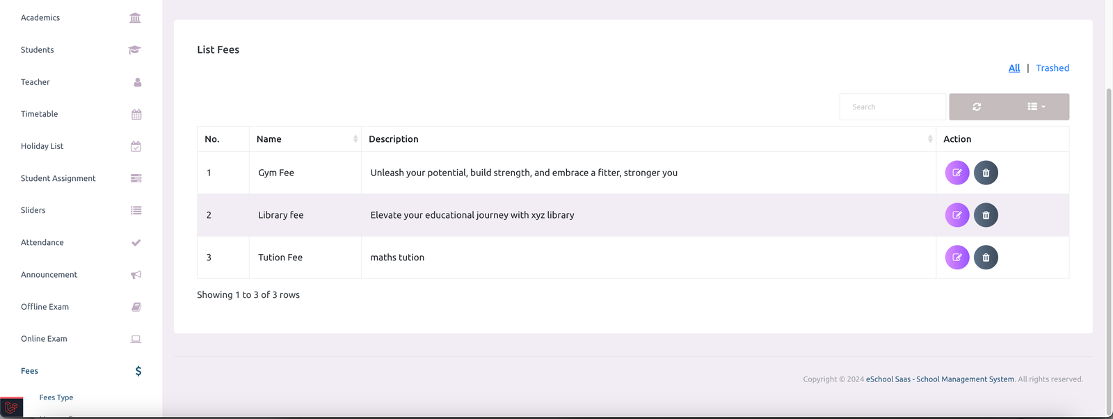This screenshot has width=1113, height=419.
Task: Sort the table by Description column
Action: click(x=648, y=139)
